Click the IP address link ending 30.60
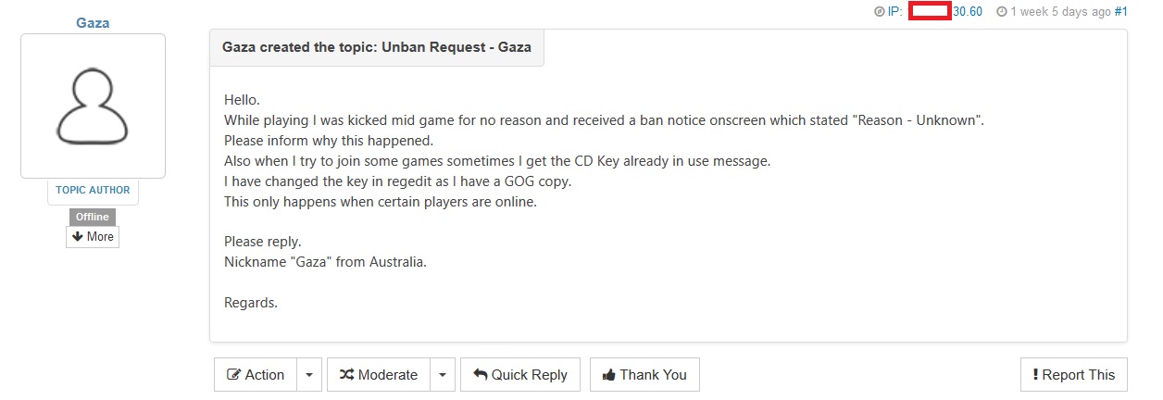Image resolution: width=1163 pixels, height=400 pixels. [x=968, y=12]
